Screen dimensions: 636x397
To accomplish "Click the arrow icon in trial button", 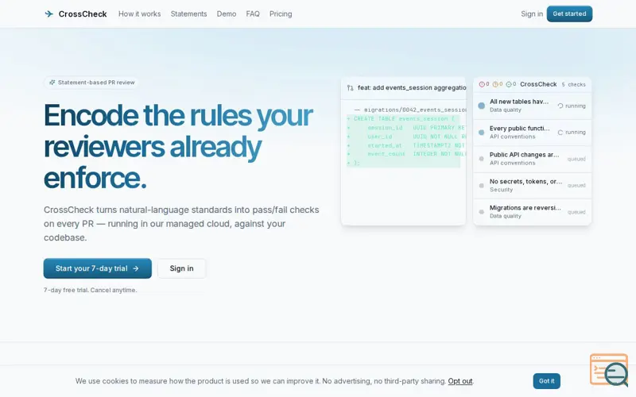I will pos(136,268).
